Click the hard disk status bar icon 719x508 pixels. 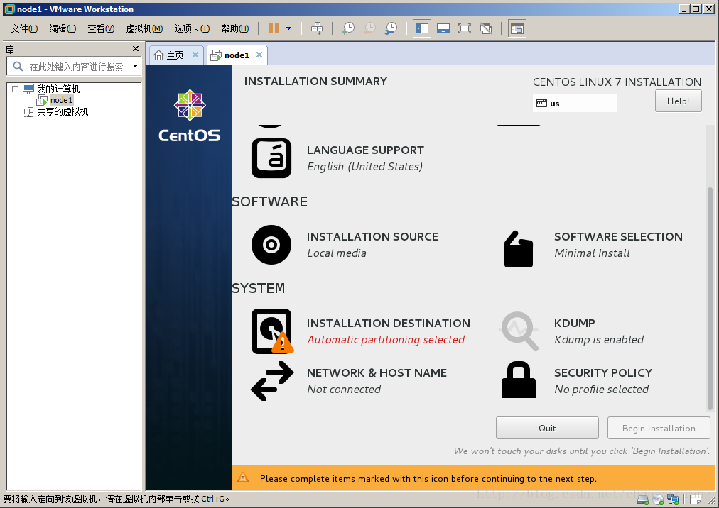pyautogui.click(x=643, y=499)
